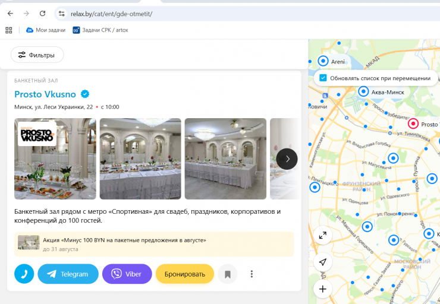Screen dimensions: 440x304
Task: Open first photo with Prosto Vkusno logo
Action: [x=55, y=159]
